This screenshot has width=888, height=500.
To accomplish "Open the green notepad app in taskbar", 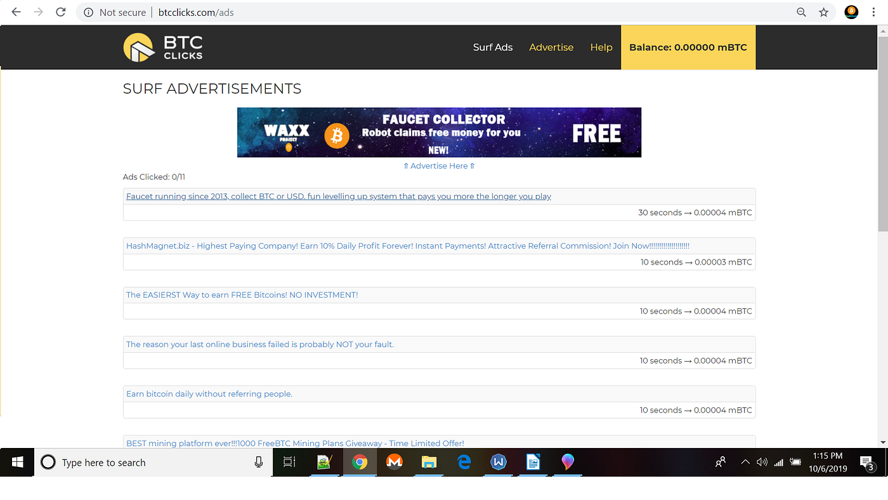I will point(325,463).
